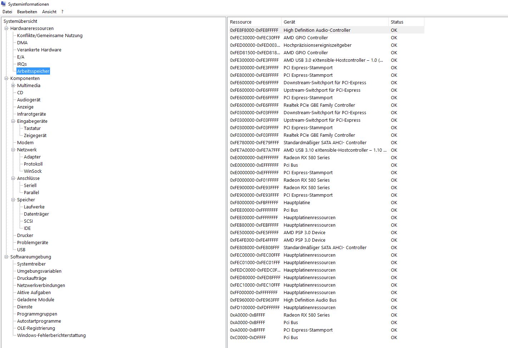508x348 pixels.
Task: Expand the Multimedia tree node
Action: pos(13,85)
